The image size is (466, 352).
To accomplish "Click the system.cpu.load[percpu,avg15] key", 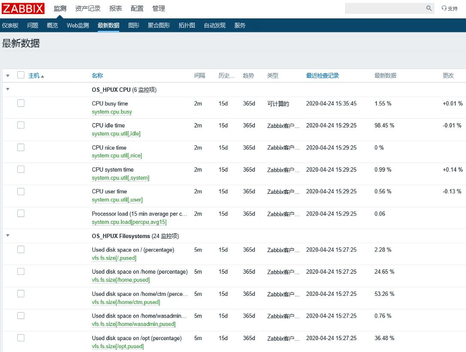I will click(x=129, y=222).
